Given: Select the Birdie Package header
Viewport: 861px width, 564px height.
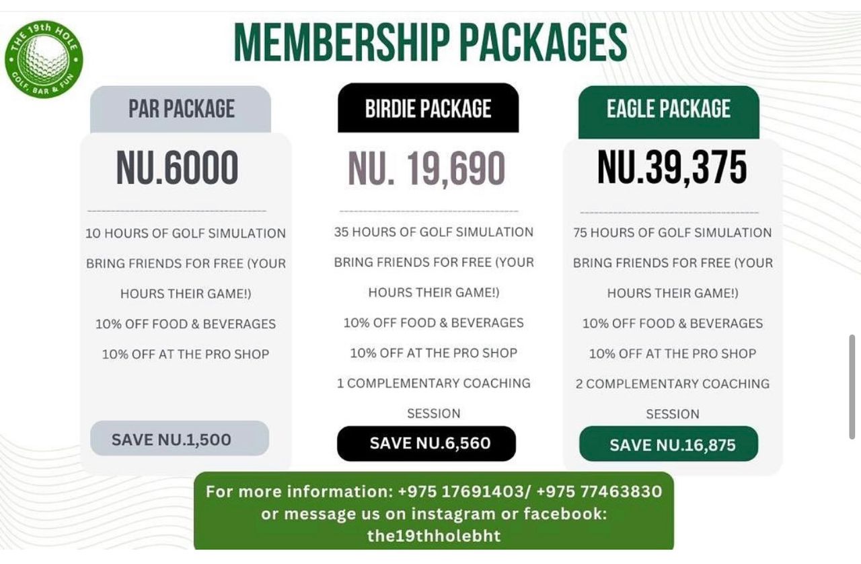Looking at the screenshot, I should (x=428, y=108).
